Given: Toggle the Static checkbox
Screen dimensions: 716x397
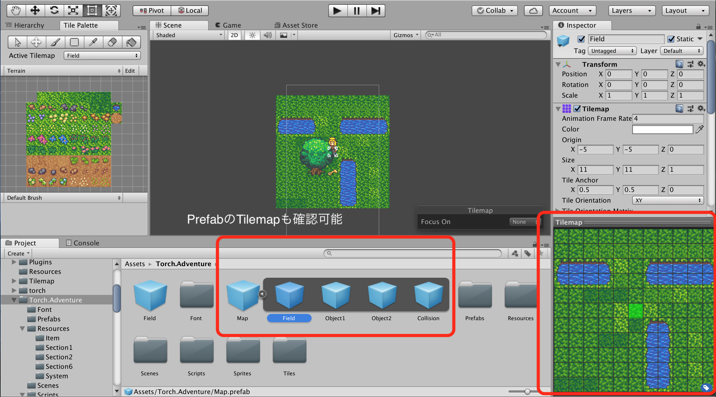Looking at the screenshot, I should (671, 39).
